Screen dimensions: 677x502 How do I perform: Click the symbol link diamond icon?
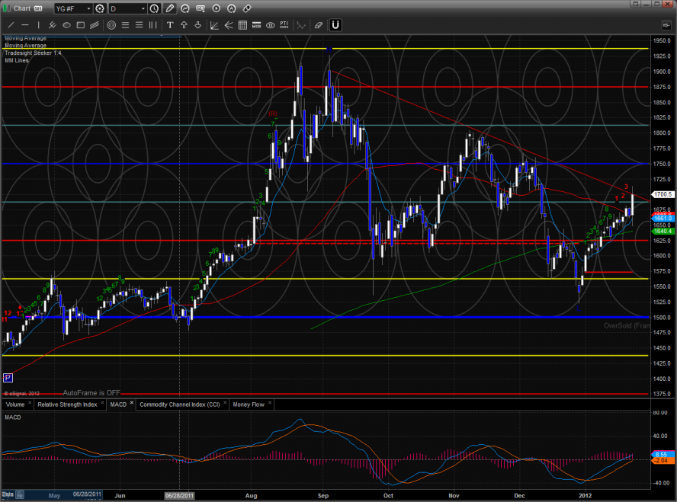click(247, 8)
